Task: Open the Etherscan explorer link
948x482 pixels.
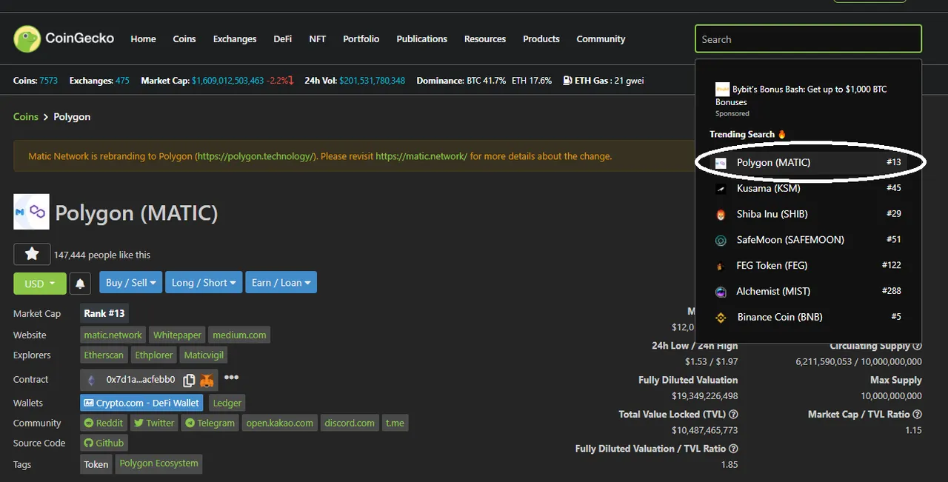Action: (x=104, y=355)
